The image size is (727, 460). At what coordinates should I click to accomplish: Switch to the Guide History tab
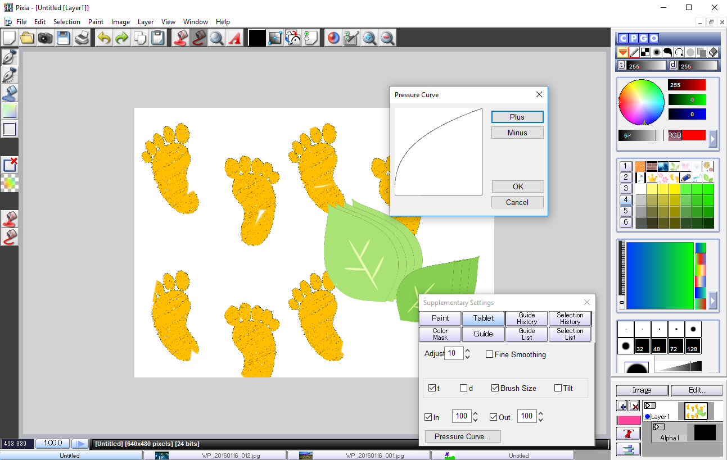click(526, 318)
